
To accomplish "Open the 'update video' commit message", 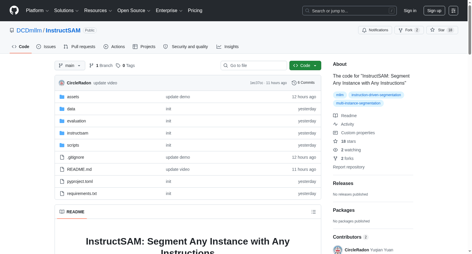I will coord(105,83).
